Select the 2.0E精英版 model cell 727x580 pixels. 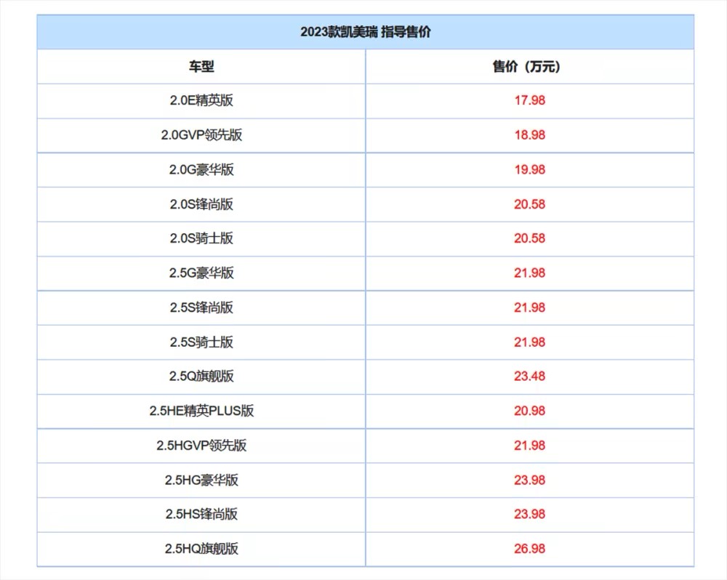click(201, 100)
